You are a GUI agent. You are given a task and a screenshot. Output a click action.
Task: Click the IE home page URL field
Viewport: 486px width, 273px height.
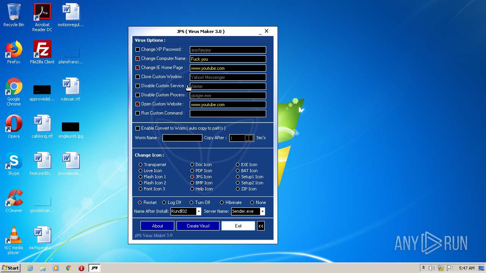point(228,68)
